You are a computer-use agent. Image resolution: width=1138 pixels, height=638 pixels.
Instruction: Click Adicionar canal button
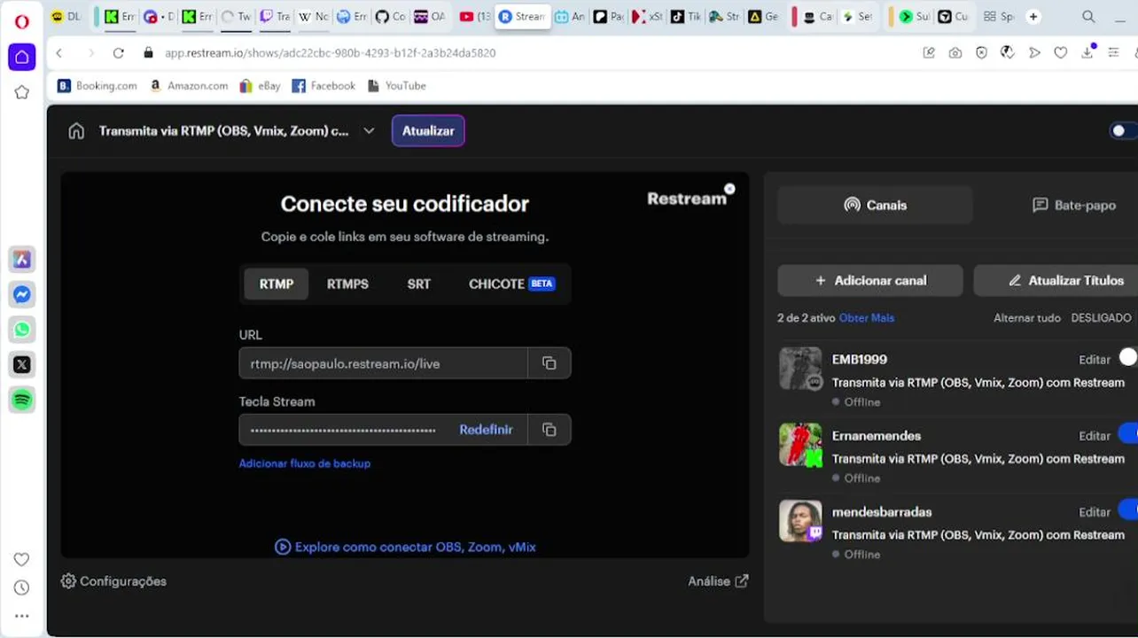(870, 281)
